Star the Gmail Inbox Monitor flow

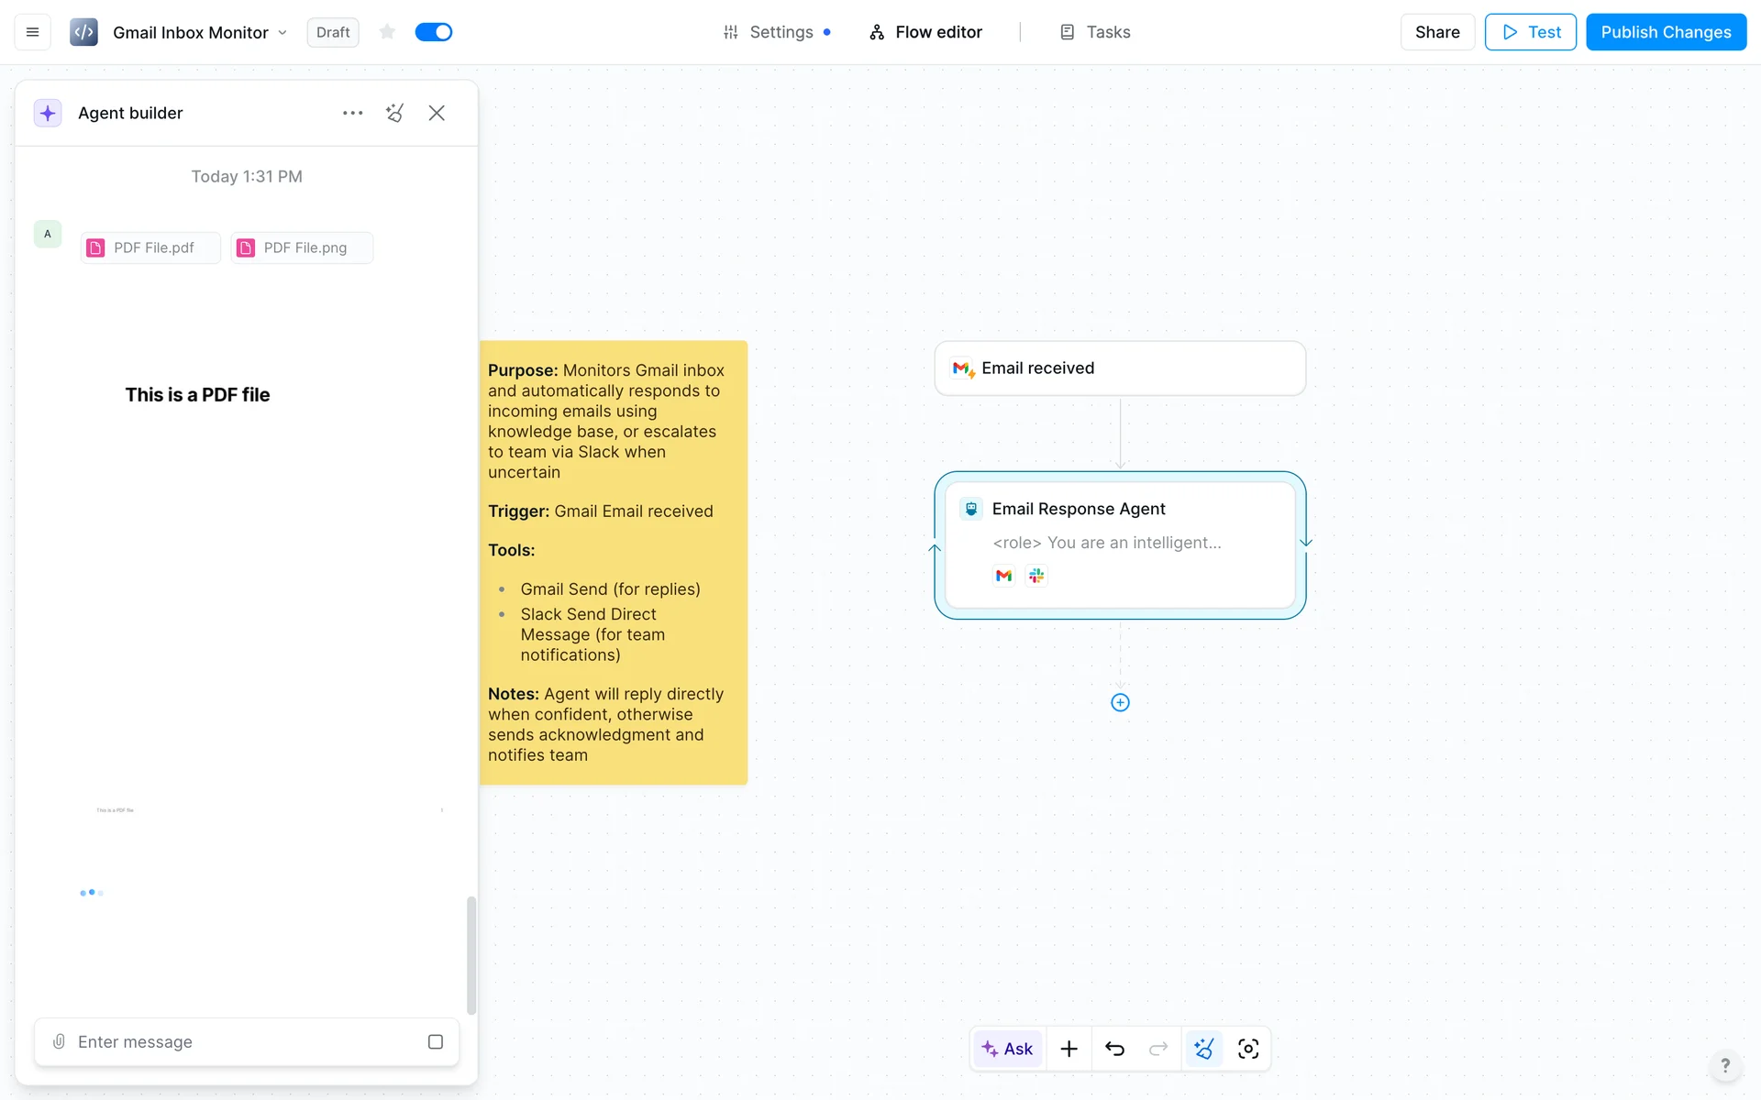tap(387, 32)
